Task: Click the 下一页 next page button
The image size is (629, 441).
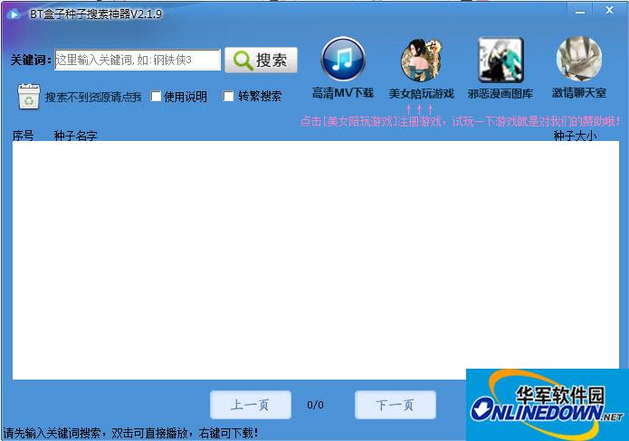Action: [x=396, y=405]
